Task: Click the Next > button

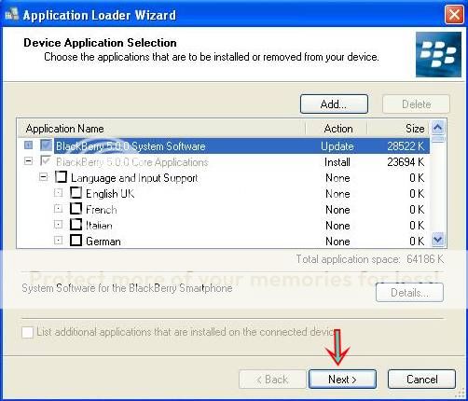Action: [x=342, y=380]
